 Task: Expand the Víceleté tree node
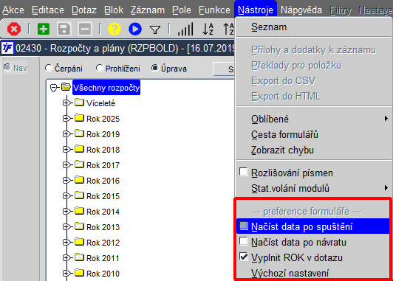[66, 103]
